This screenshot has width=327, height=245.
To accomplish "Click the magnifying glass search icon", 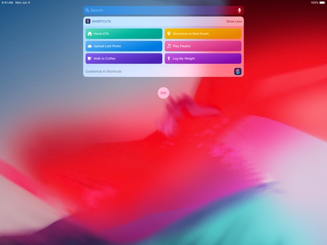I will pyautogui.click(x=87, y=10).
